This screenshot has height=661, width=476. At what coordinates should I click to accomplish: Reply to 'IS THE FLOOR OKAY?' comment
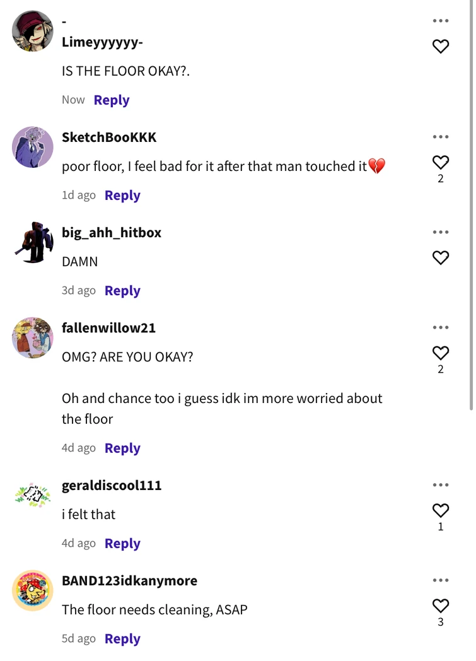click(x=112, y=100)
